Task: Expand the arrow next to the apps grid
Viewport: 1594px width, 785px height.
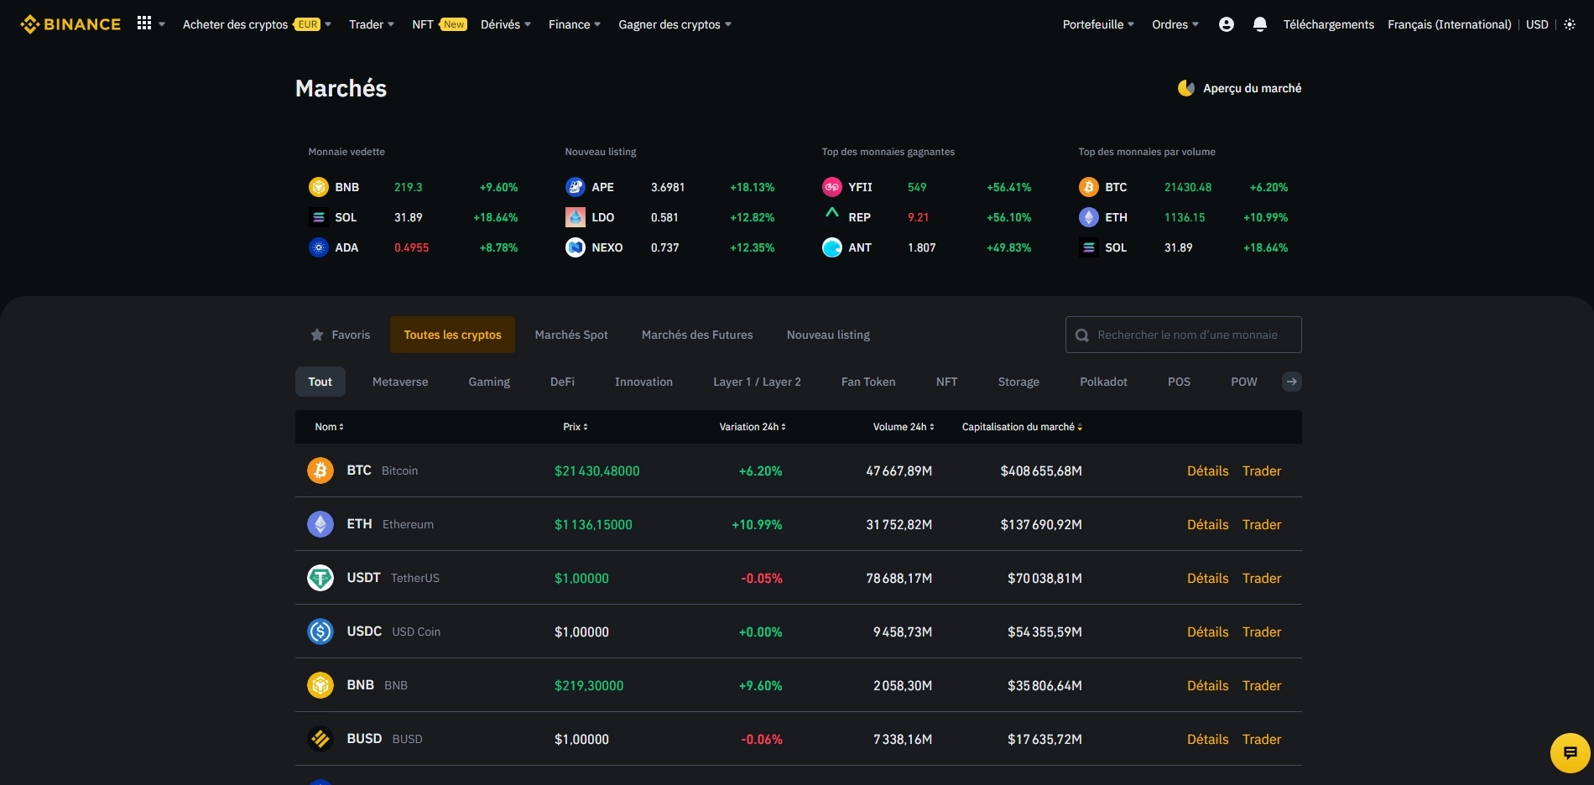Action: point(162,24)
